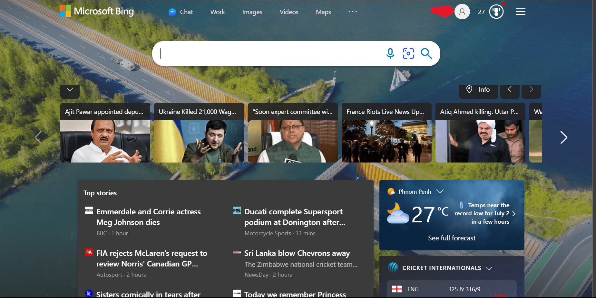
Task: Expand the Phnom Penh location dropdown
Action: point(440,191)
